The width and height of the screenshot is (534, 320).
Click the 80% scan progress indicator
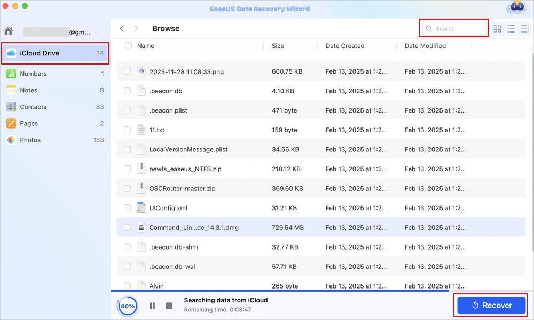(128, 306)
